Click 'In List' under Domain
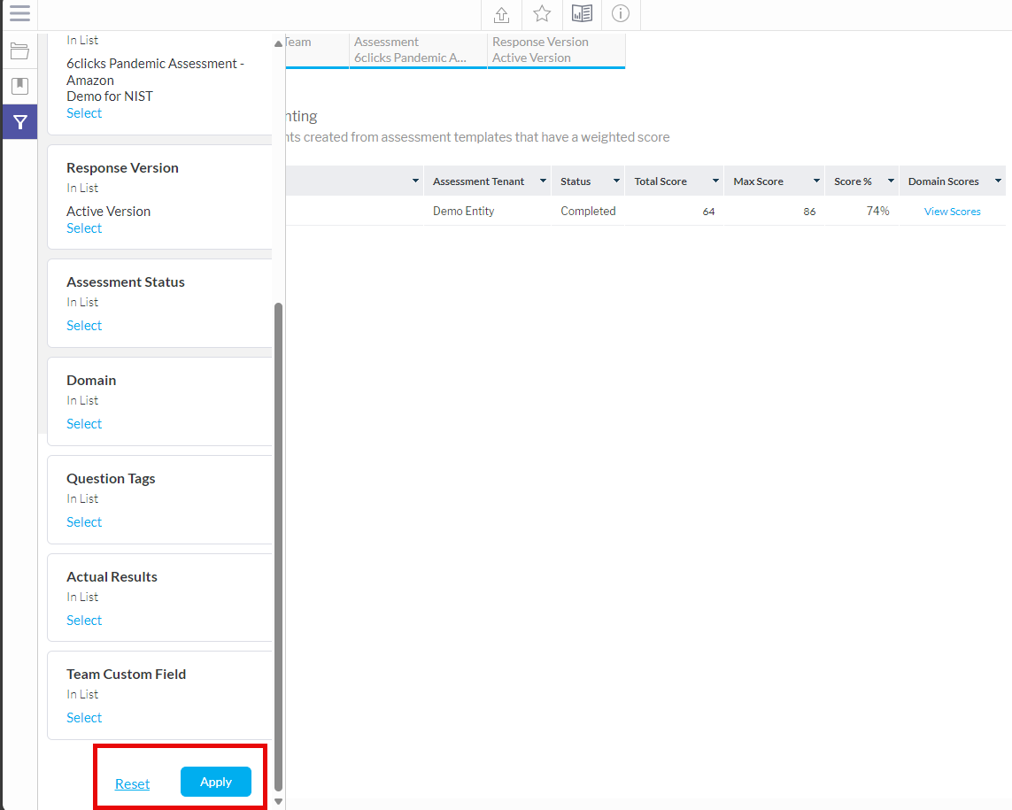The height and width of the screenshot is (810, 1012). (82, 400)
